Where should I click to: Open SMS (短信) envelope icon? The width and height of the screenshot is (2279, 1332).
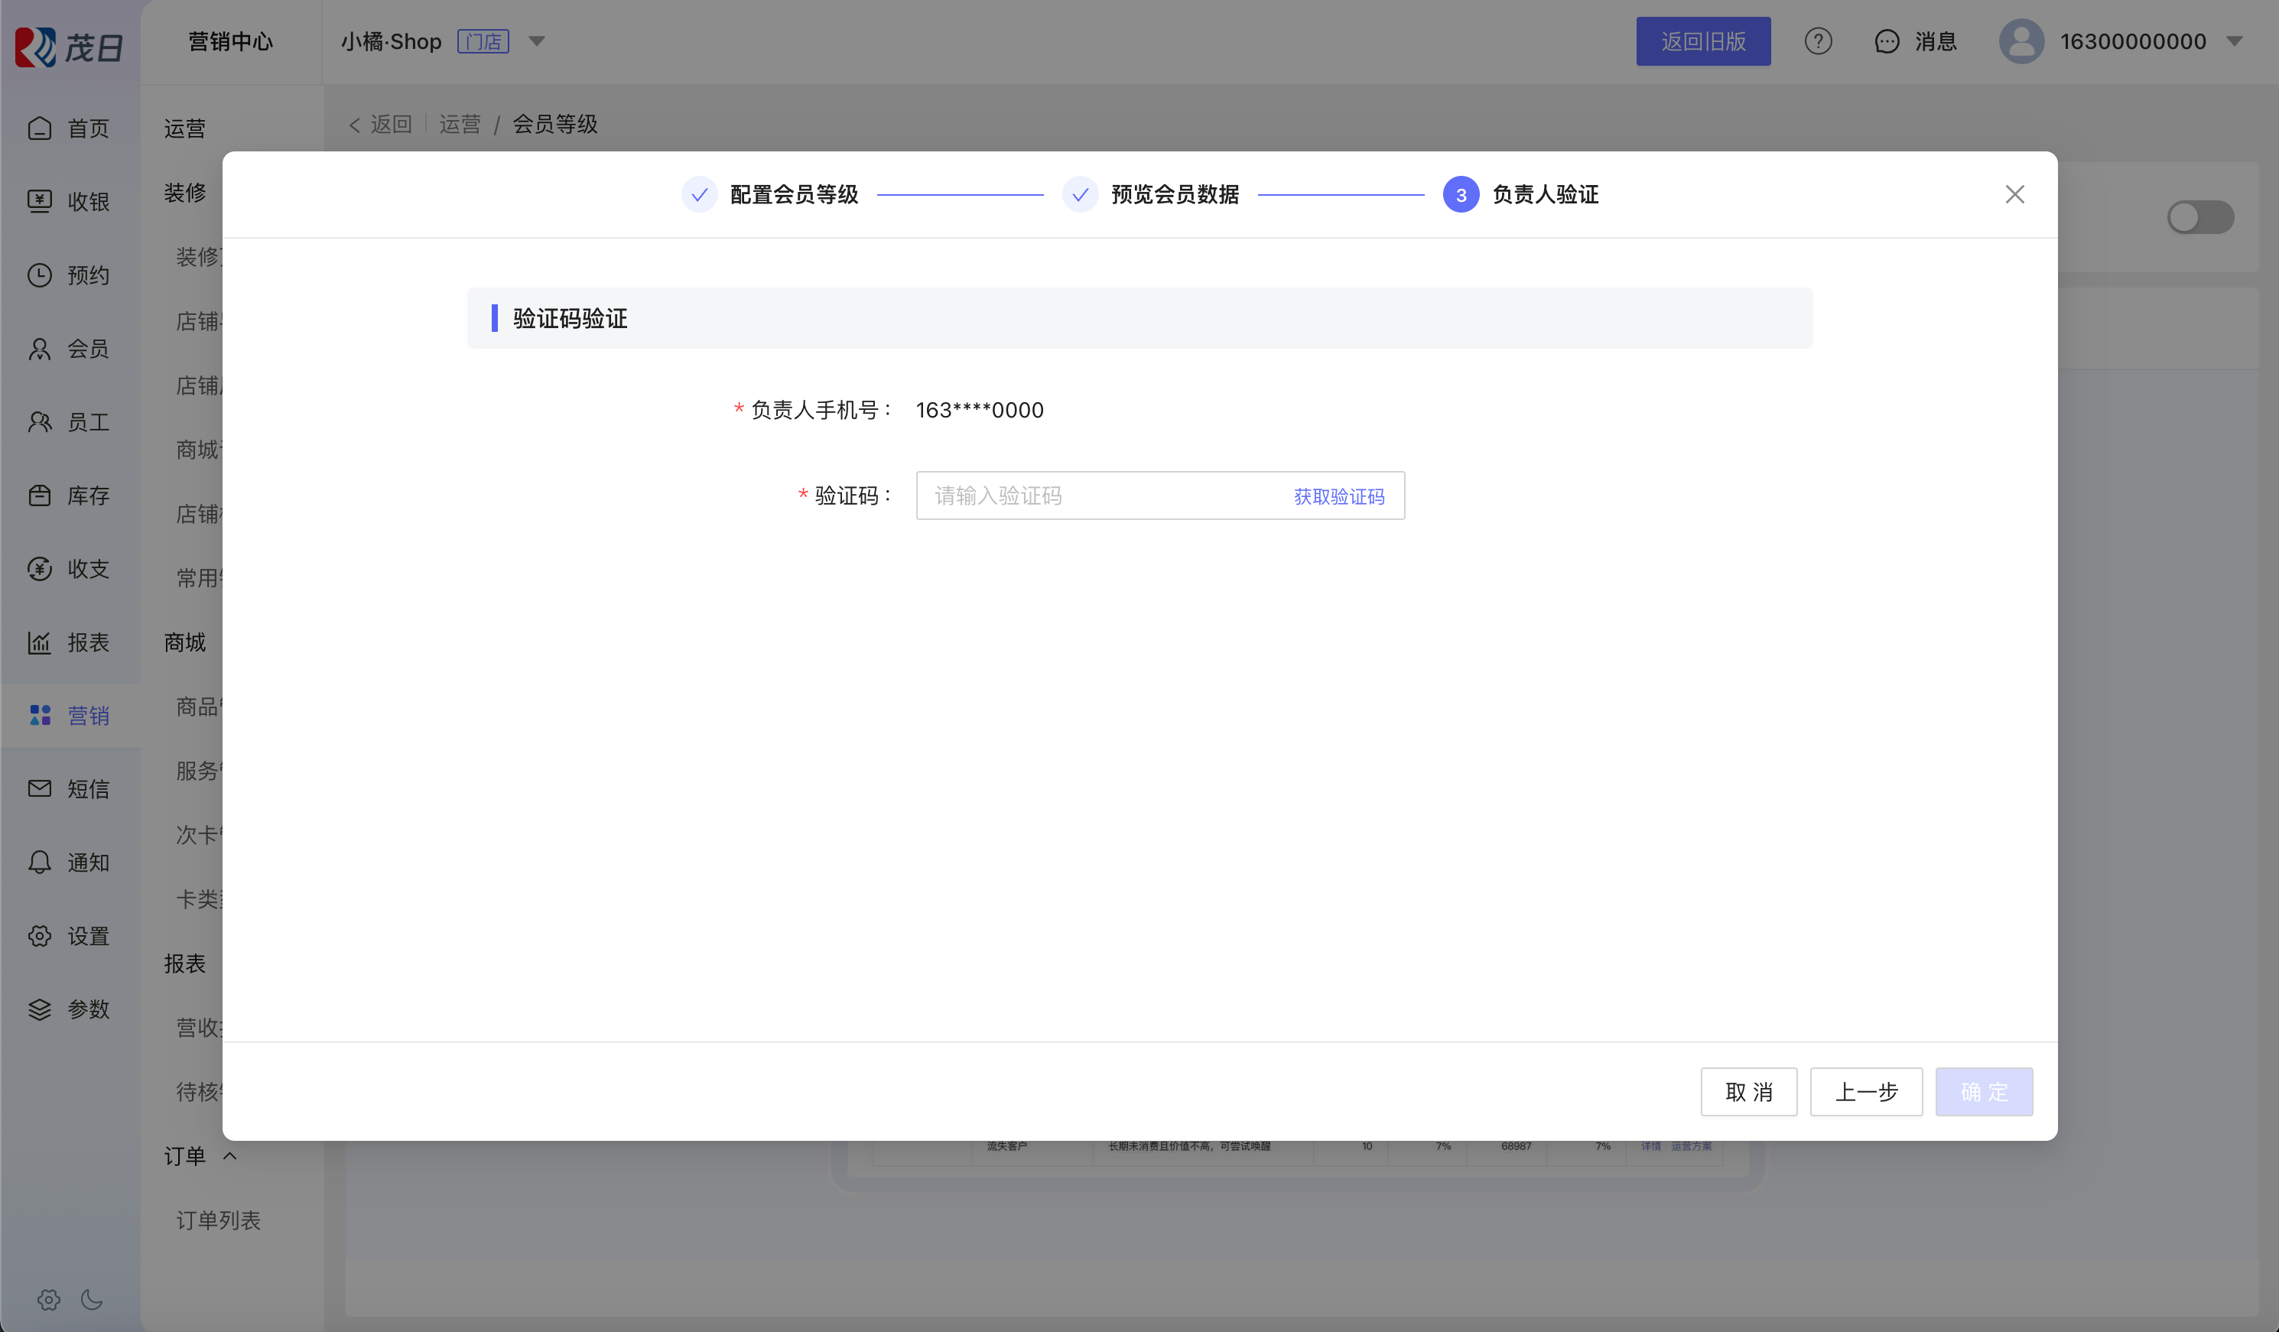click(x=40, y=788)
